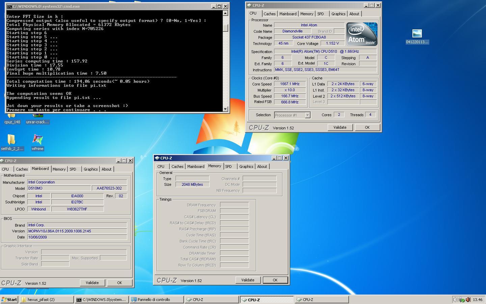Switch to hexus_pifast (2) taskbar item

[47, 299]
